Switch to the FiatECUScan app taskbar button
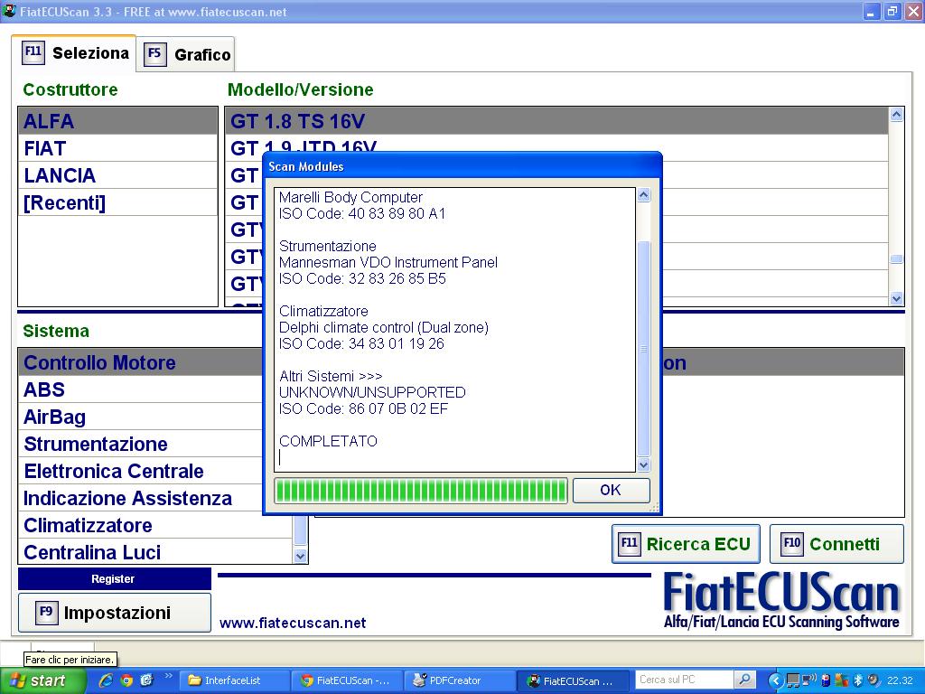This screenshot has width=925, height=694. pos(571,680)
